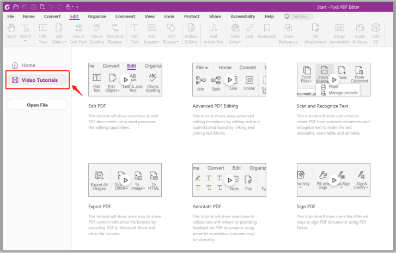Play the Edit PDF tutorial video
This screenshot has width=396, height=253.
point(125,80)
